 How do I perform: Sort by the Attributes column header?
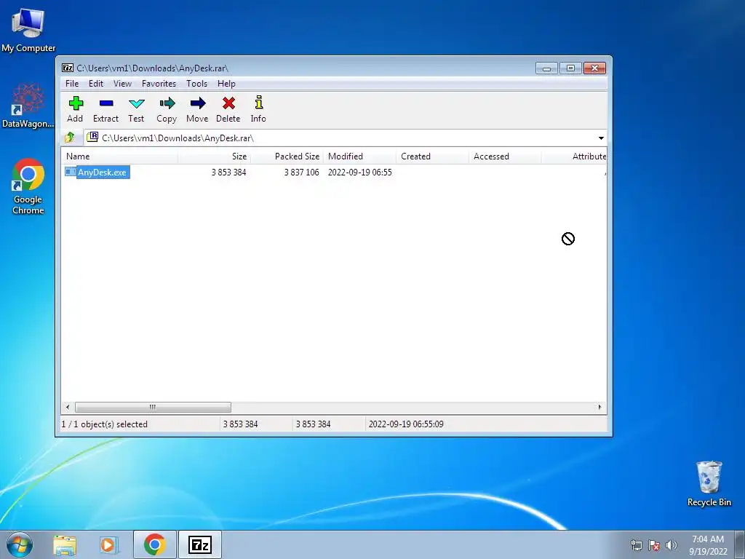click(575, 156)
